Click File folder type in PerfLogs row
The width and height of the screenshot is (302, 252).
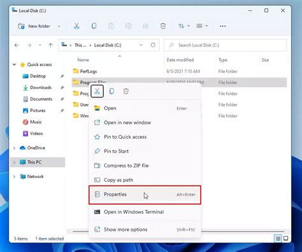227,71
